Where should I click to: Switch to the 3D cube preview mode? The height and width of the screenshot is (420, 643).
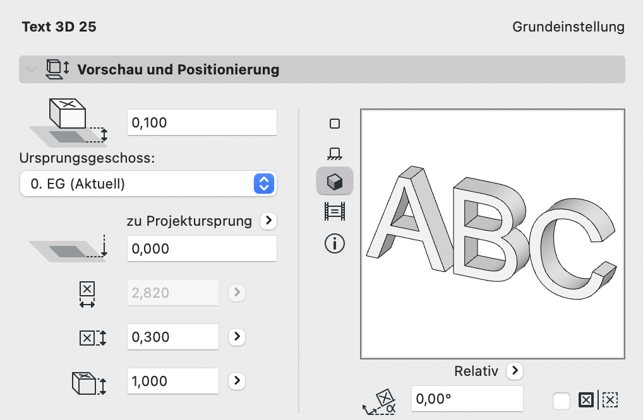(334, 182)
